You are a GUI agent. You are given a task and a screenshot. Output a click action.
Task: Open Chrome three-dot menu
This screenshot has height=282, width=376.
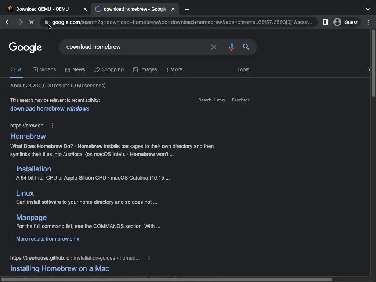point(368,22)
